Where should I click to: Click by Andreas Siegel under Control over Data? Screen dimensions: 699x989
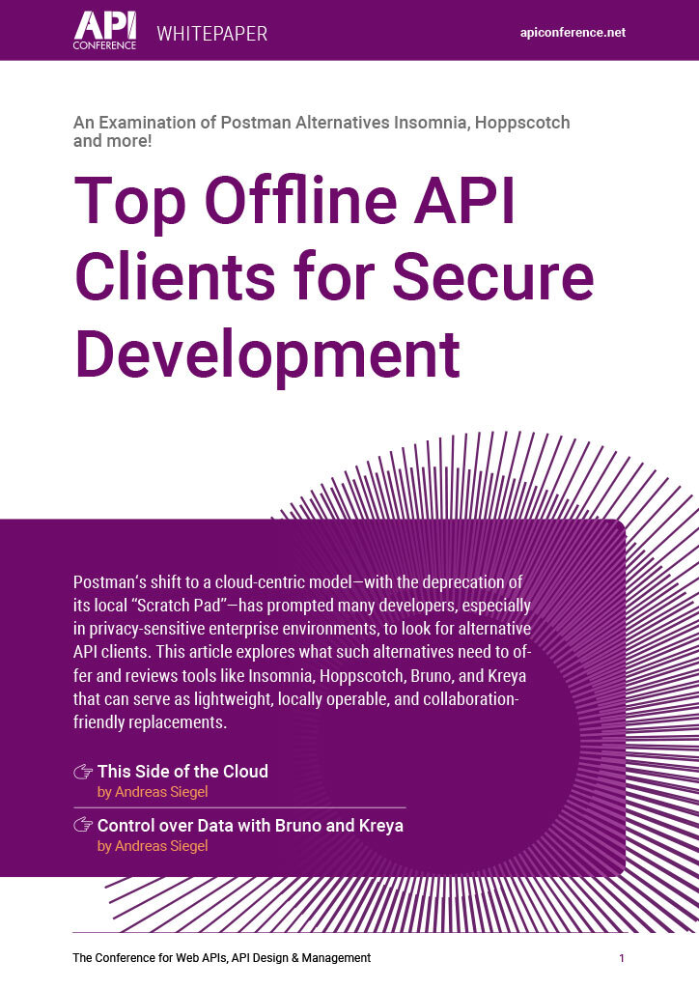(153, 846)
